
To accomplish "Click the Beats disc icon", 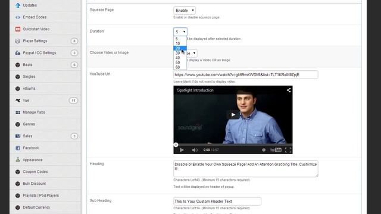I will pyautogui.click(x=17, y=65).
